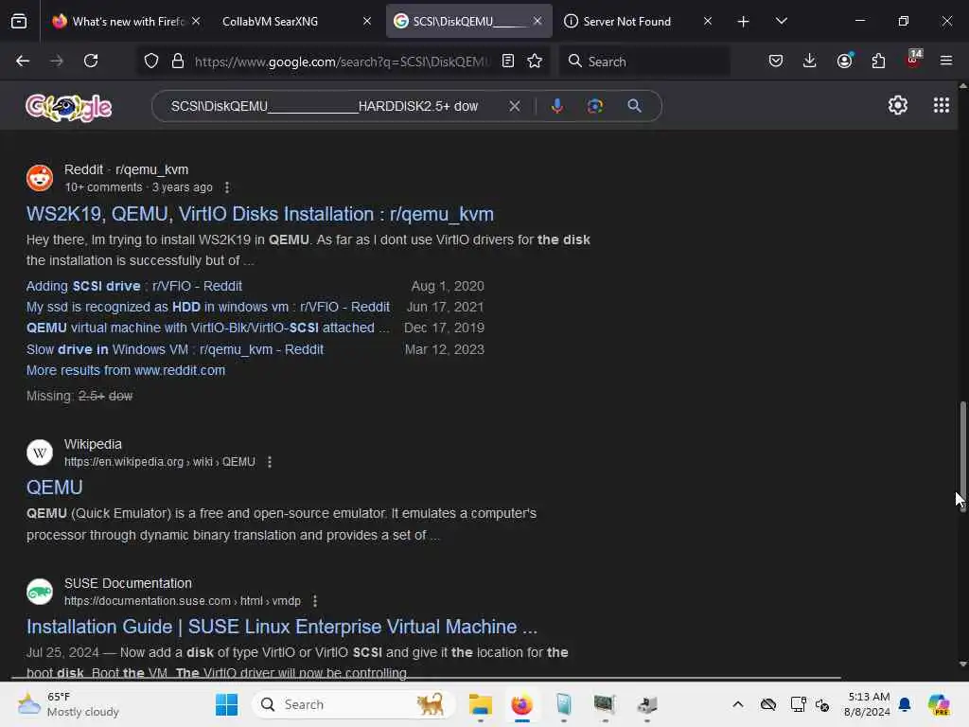Open SUSE Installation Guide result
The height and width of the screenshot is (727, 969).
pos(281,627)
